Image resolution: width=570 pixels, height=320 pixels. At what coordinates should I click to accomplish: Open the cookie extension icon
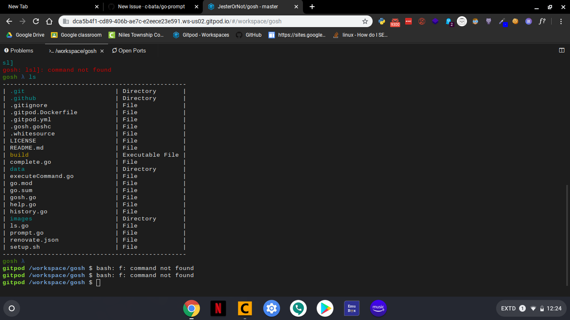coord(515,21)
